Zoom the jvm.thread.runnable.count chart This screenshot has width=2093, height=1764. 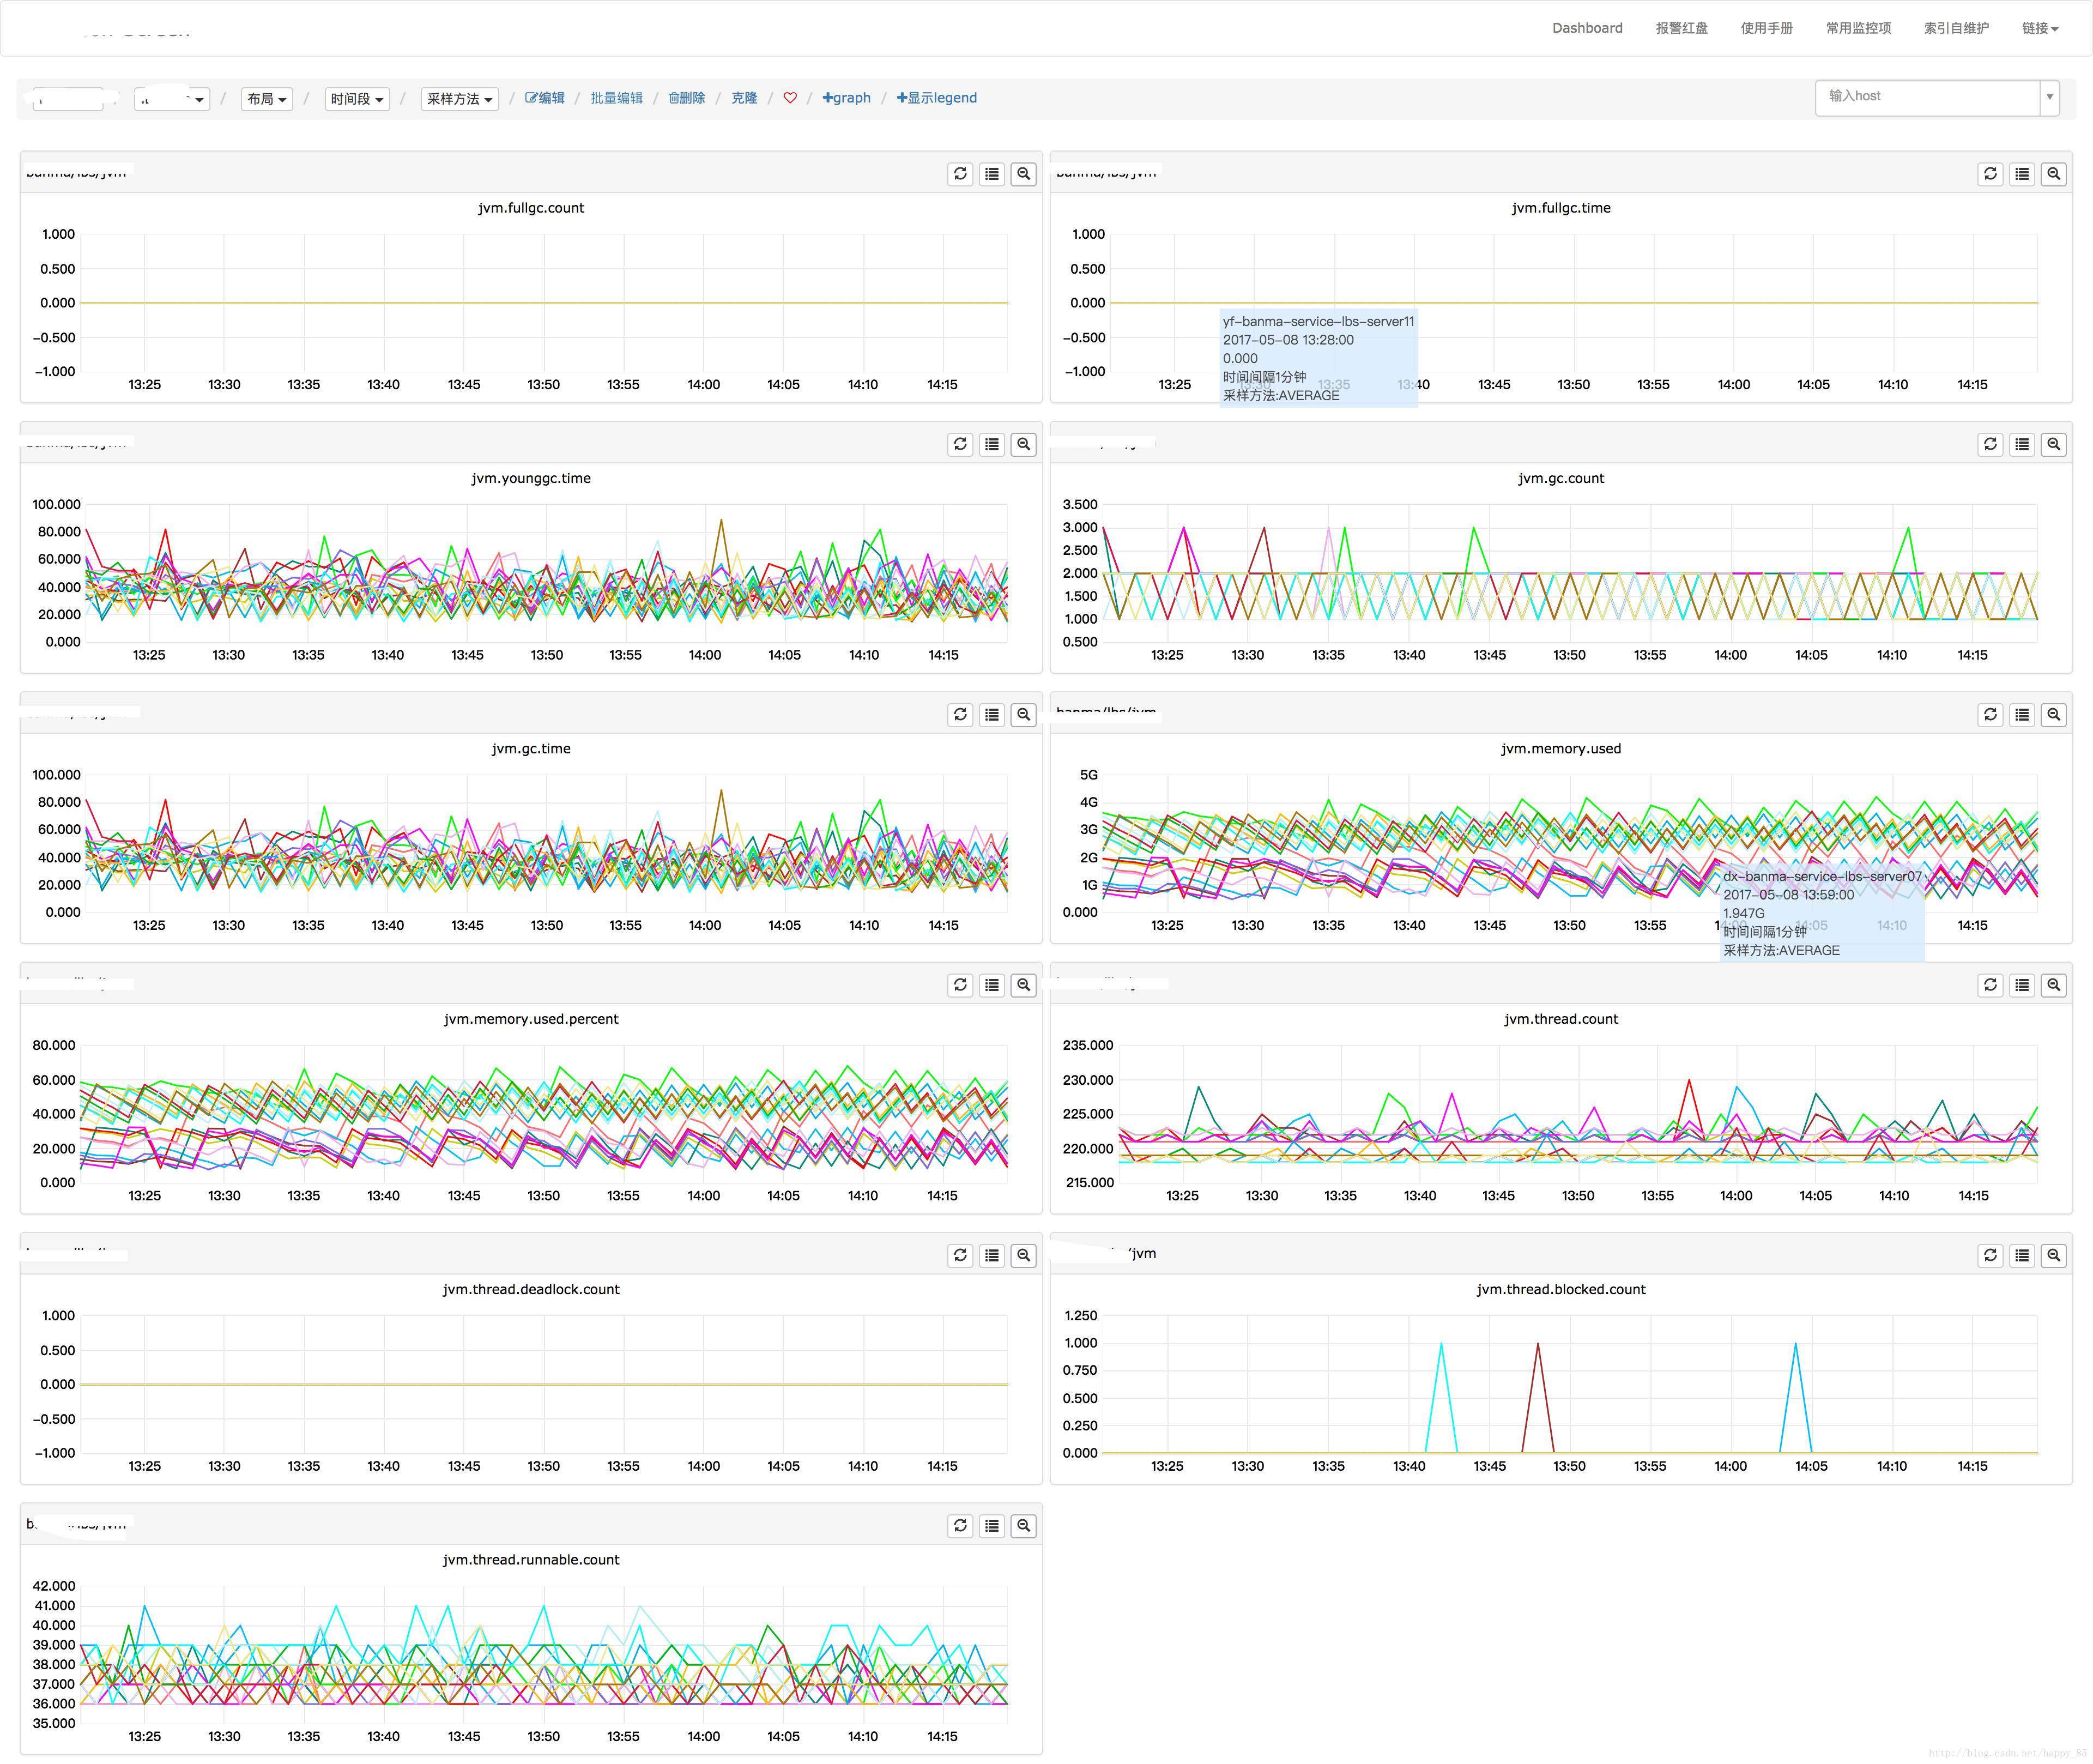pyautogui.click(x=1023, y=1526)
